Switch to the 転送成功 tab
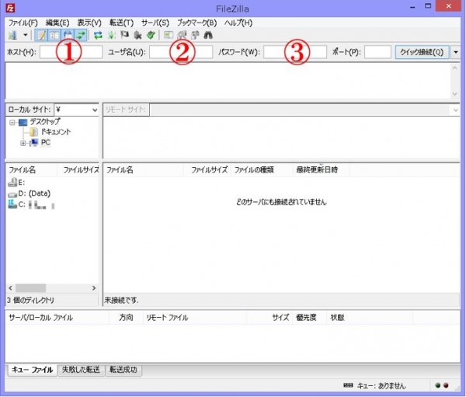This screenshot has width=466, height=397. pyautogui.click(x=123, y=370)
